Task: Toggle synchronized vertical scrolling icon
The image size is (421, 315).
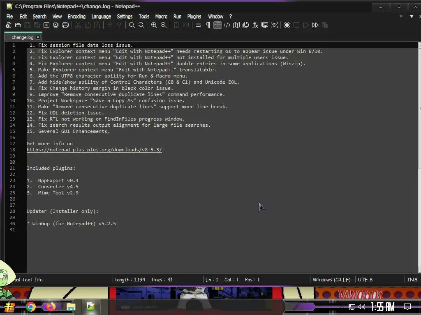Action: point(176,25)
